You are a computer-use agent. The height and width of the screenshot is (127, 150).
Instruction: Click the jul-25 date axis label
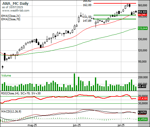(x=121, y=125)
